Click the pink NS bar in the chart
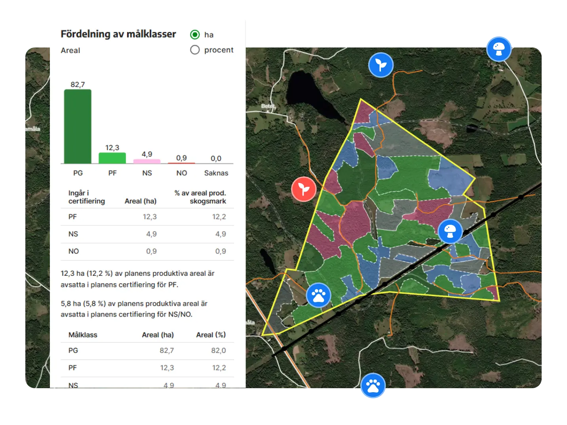This screenshot has height=425, width=567. pyautogui.click(x=147, y=161)
